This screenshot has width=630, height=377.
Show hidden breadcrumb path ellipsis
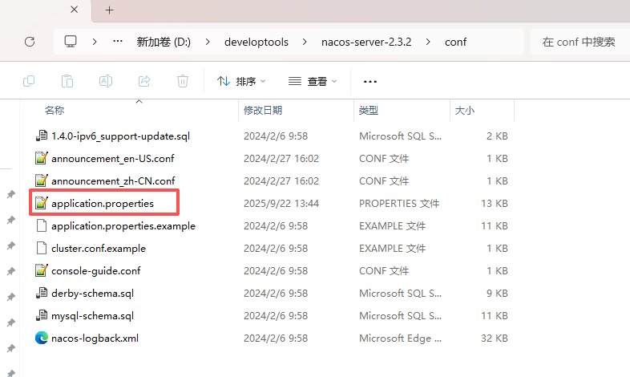coord(118,41)
